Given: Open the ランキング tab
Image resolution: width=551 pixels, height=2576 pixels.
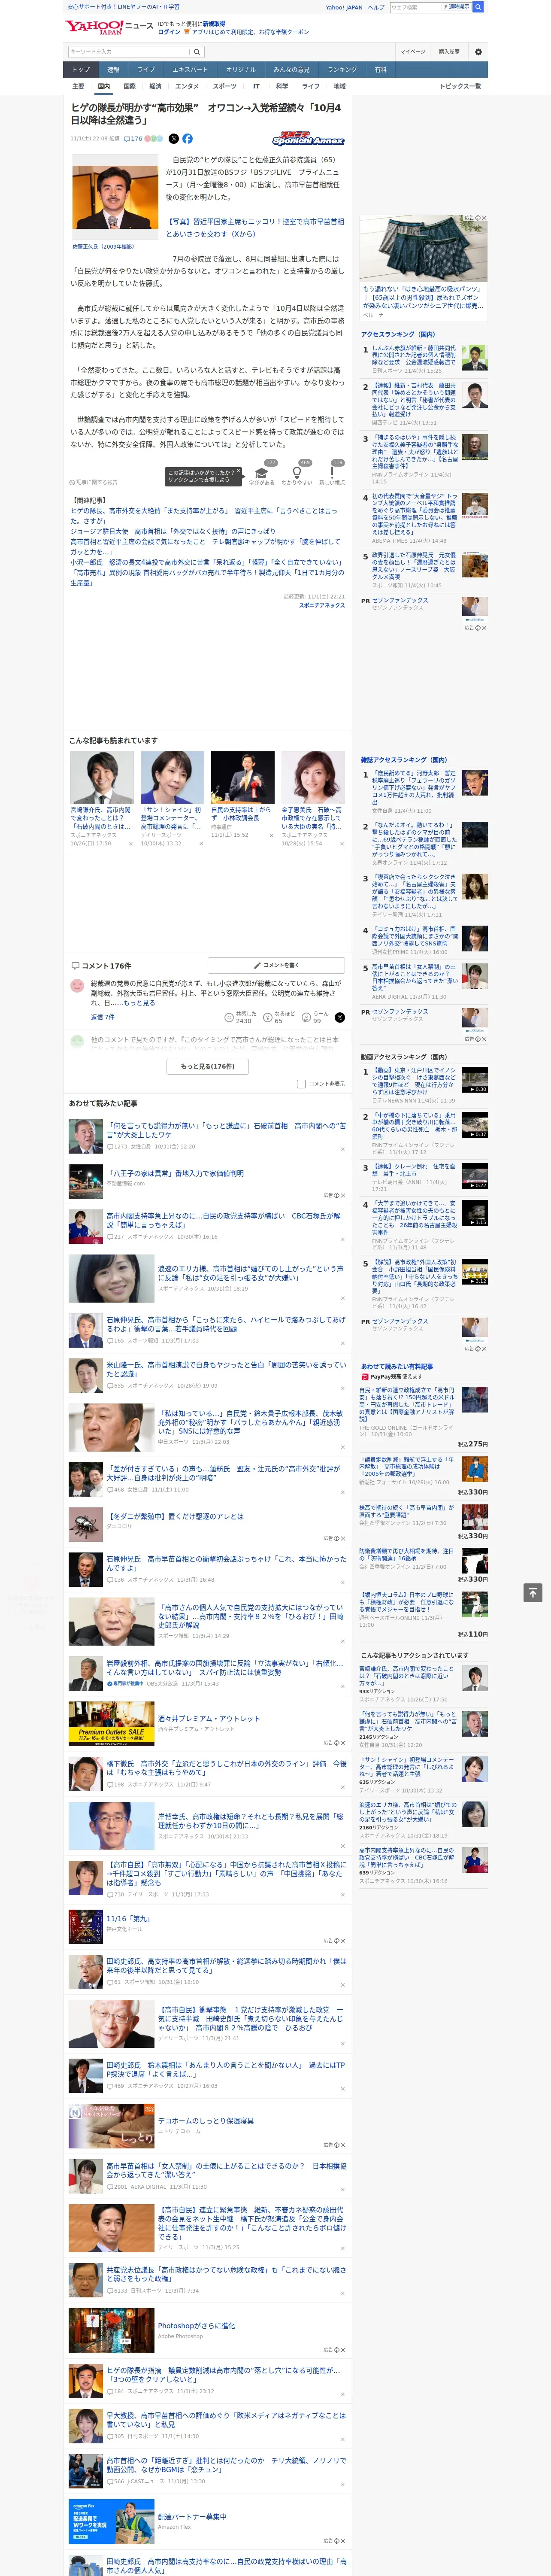Looking at the screenshot, I should coord(342,70).
